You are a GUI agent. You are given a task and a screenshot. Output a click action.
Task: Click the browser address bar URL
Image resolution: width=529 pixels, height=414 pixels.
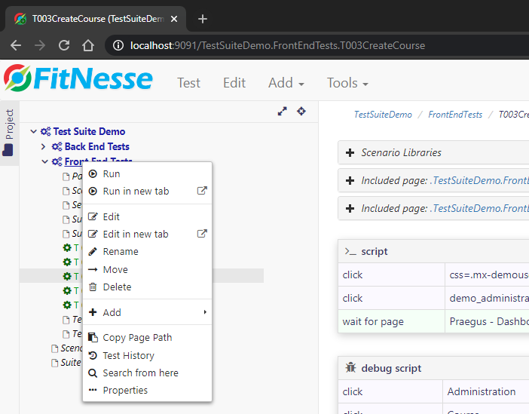pyautogui.click(x=277, y=45)
